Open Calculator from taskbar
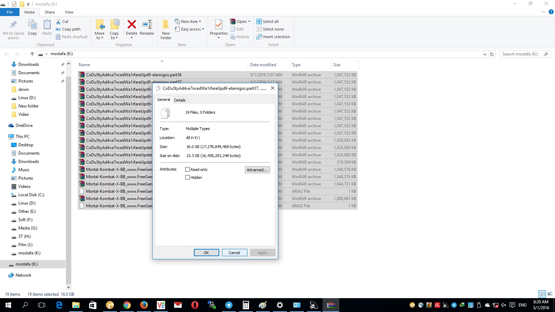555x312 pixels. 246,305
